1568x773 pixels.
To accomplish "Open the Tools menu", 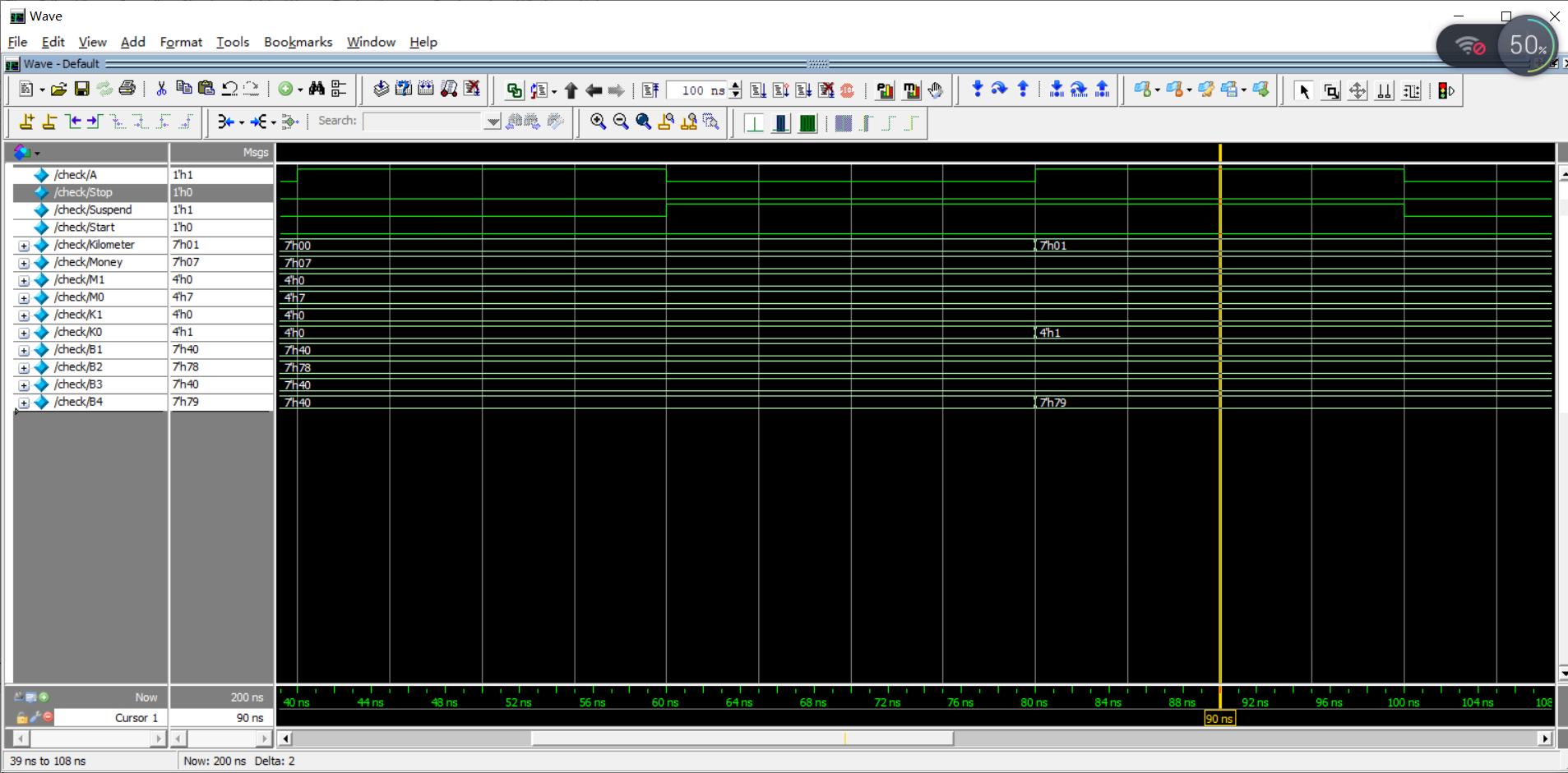I will (x=233, y=42).
